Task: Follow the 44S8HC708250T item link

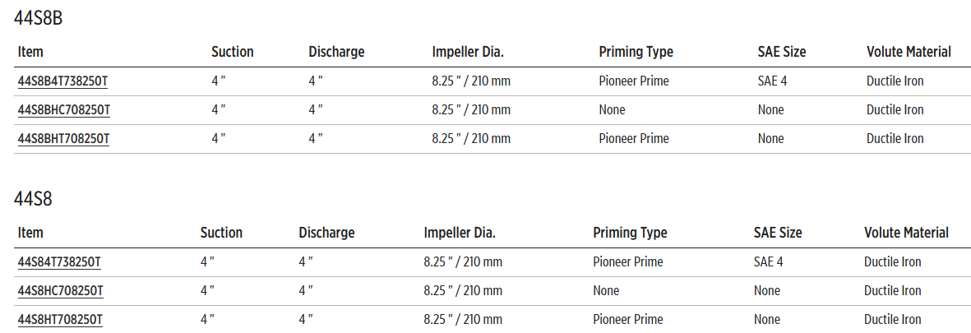Action: click(60, 291)
